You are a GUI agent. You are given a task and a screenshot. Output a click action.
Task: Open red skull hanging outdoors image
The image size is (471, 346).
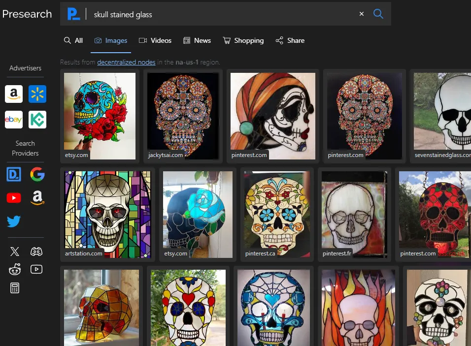tap(435, 215)
